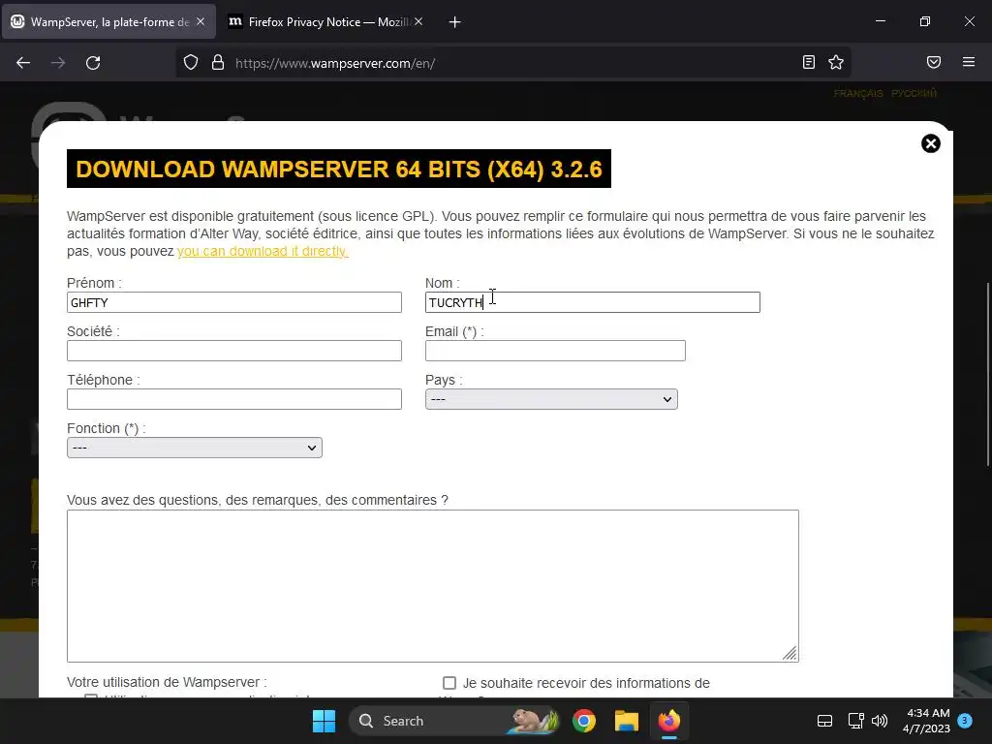Focus the Email input field
Viewport: 992px width, 744px height.
click(555, 351)
